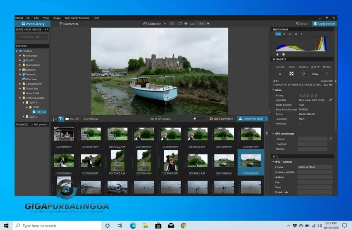Select the Compare view icon

145,24
